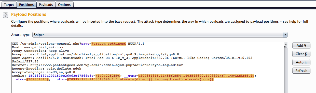
Task: Place cursor in the User-Agent header line
Action: click(x=132, y=58)
